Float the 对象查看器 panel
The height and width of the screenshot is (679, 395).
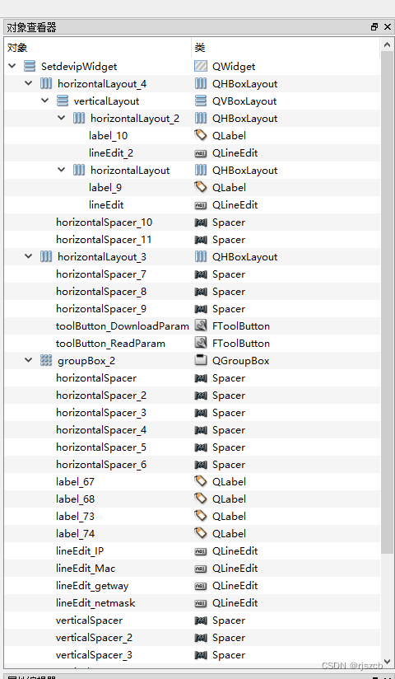[x=374, y=27]
